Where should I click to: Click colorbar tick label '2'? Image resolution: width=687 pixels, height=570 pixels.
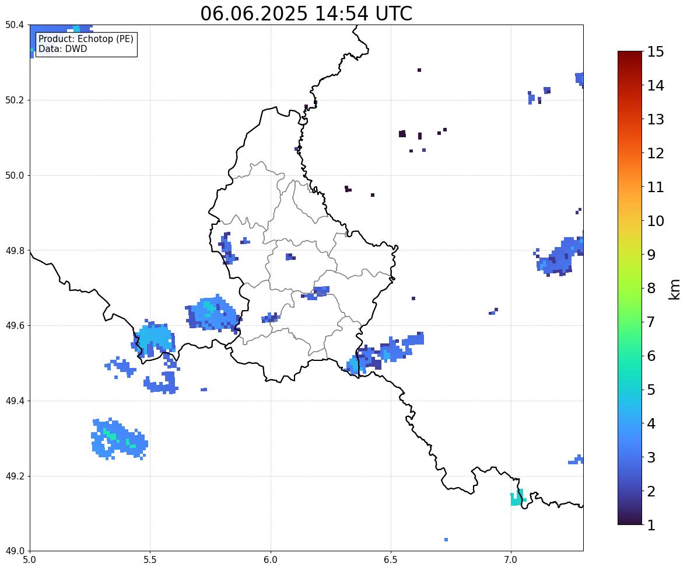(651, 491)
